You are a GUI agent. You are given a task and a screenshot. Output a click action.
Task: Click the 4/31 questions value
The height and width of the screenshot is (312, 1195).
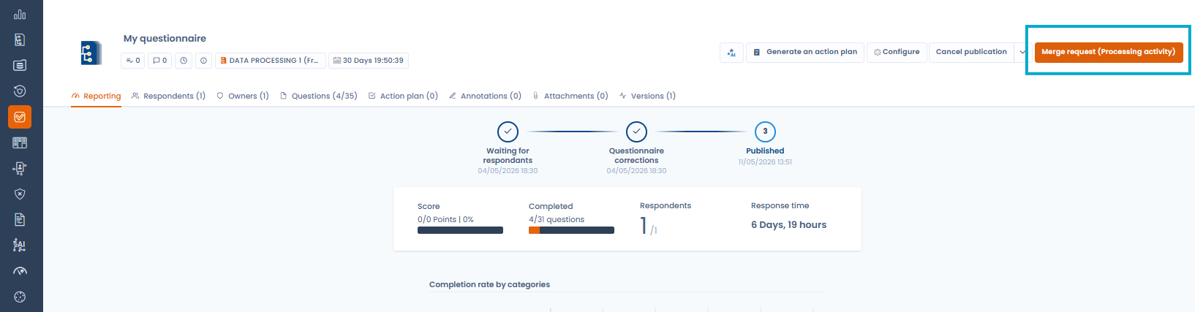pyautogui.click(x=557, y=219)
